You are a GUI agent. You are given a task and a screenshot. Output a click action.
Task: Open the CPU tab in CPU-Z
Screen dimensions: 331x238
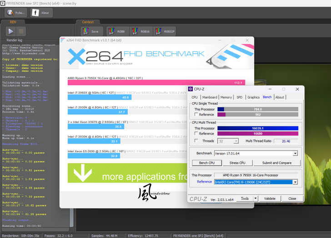pyautogui.click(x=195, y=97)
